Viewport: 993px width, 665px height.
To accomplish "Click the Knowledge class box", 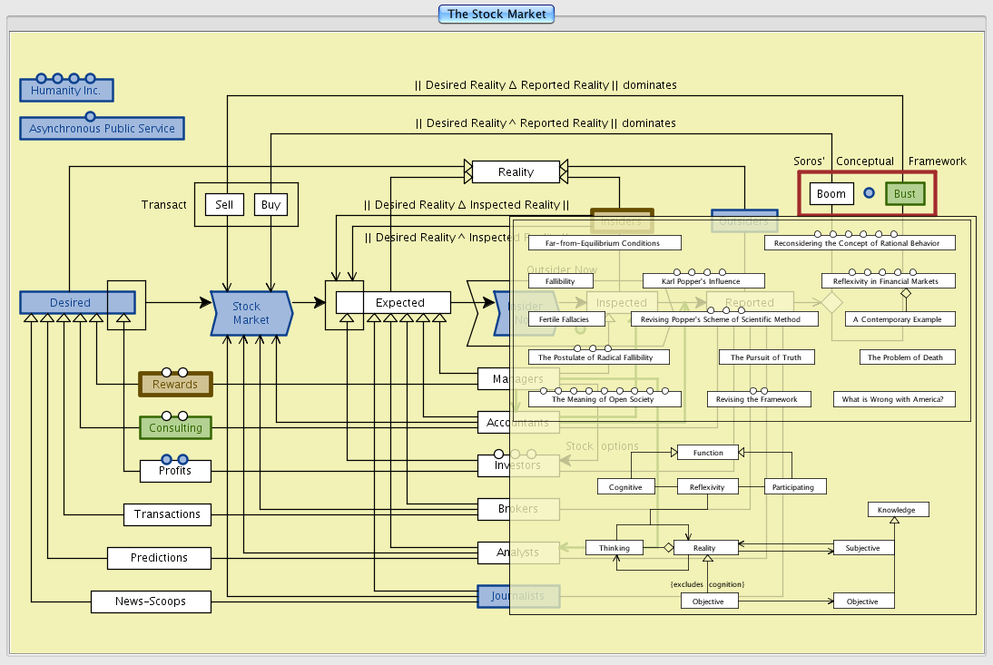I will [x=897, y=510].
